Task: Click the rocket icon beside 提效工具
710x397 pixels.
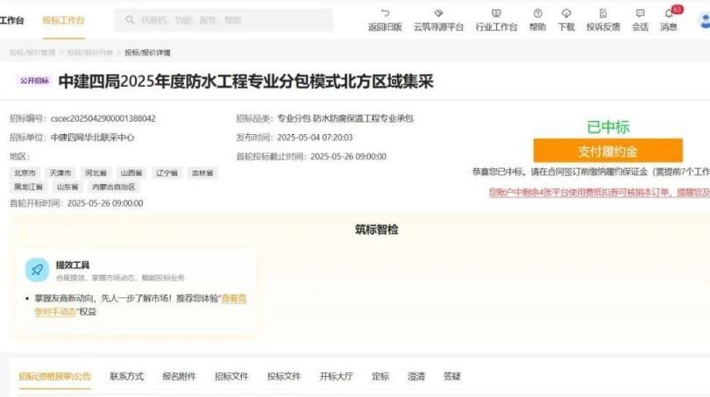Action: point(37,270)
